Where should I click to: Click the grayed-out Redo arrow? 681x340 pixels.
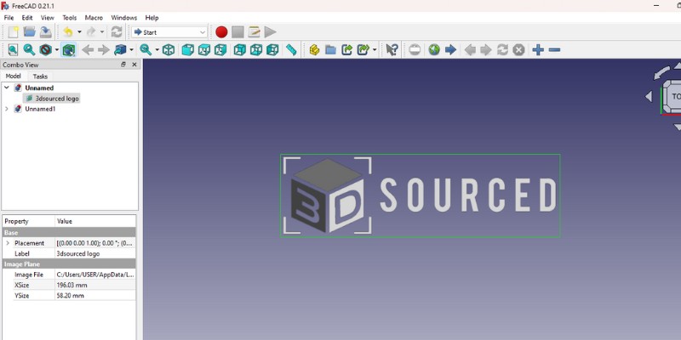click(x=91, y=32)
